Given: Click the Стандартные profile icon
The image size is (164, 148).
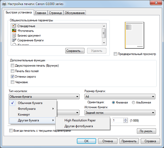Looking at the screenshot, I should [x=14, y=26].
